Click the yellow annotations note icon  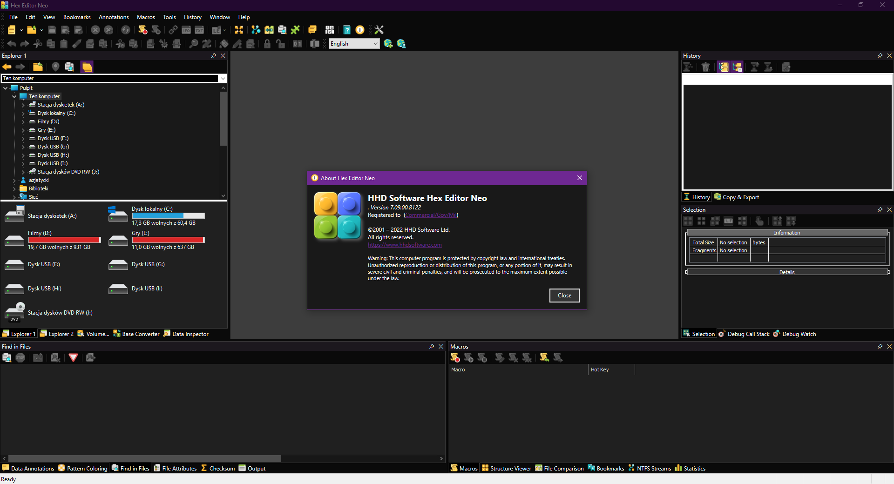(x=312, y=30)
